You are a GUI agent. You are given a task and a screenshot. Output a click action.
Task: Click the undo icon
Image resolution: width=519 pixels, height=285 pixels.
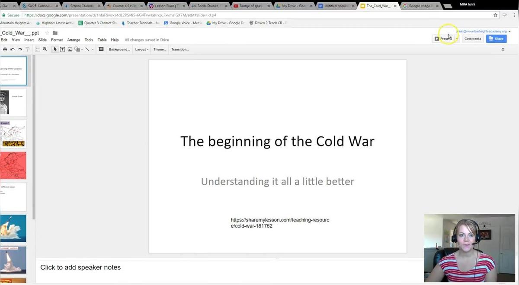12,49
